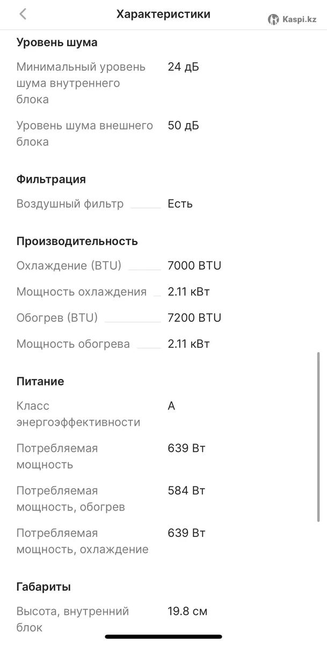Click the Габариты section heading
This screenshot has height=645, width=327.
tap(43, 587)
